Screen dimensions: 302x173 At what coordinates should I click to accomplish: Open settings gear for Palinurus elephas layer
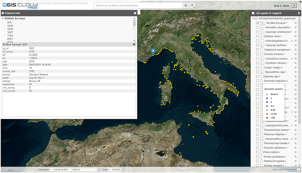pos(295,135)
